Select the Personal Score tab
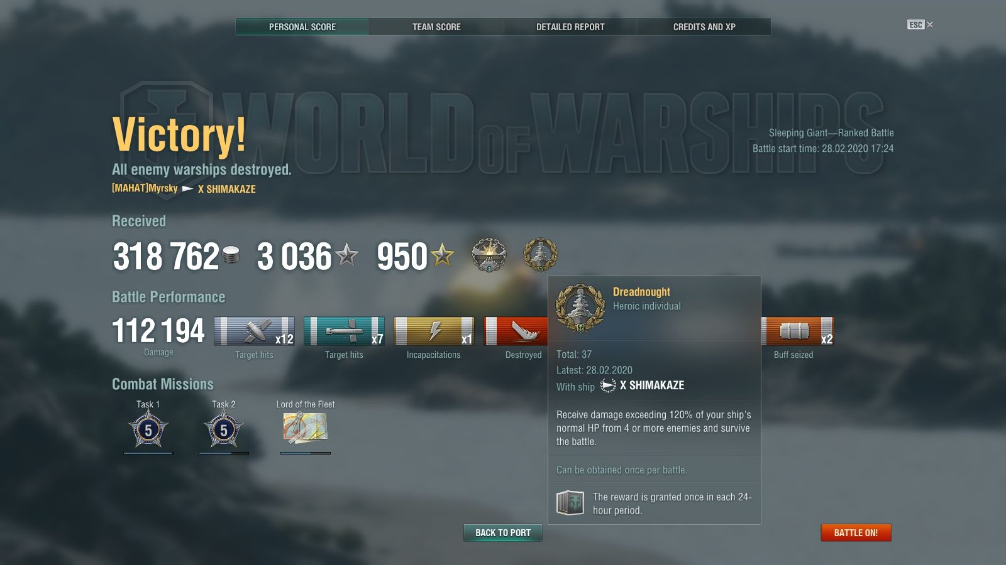This screenshot has width=1006, height=565. (x=302, y=27)
